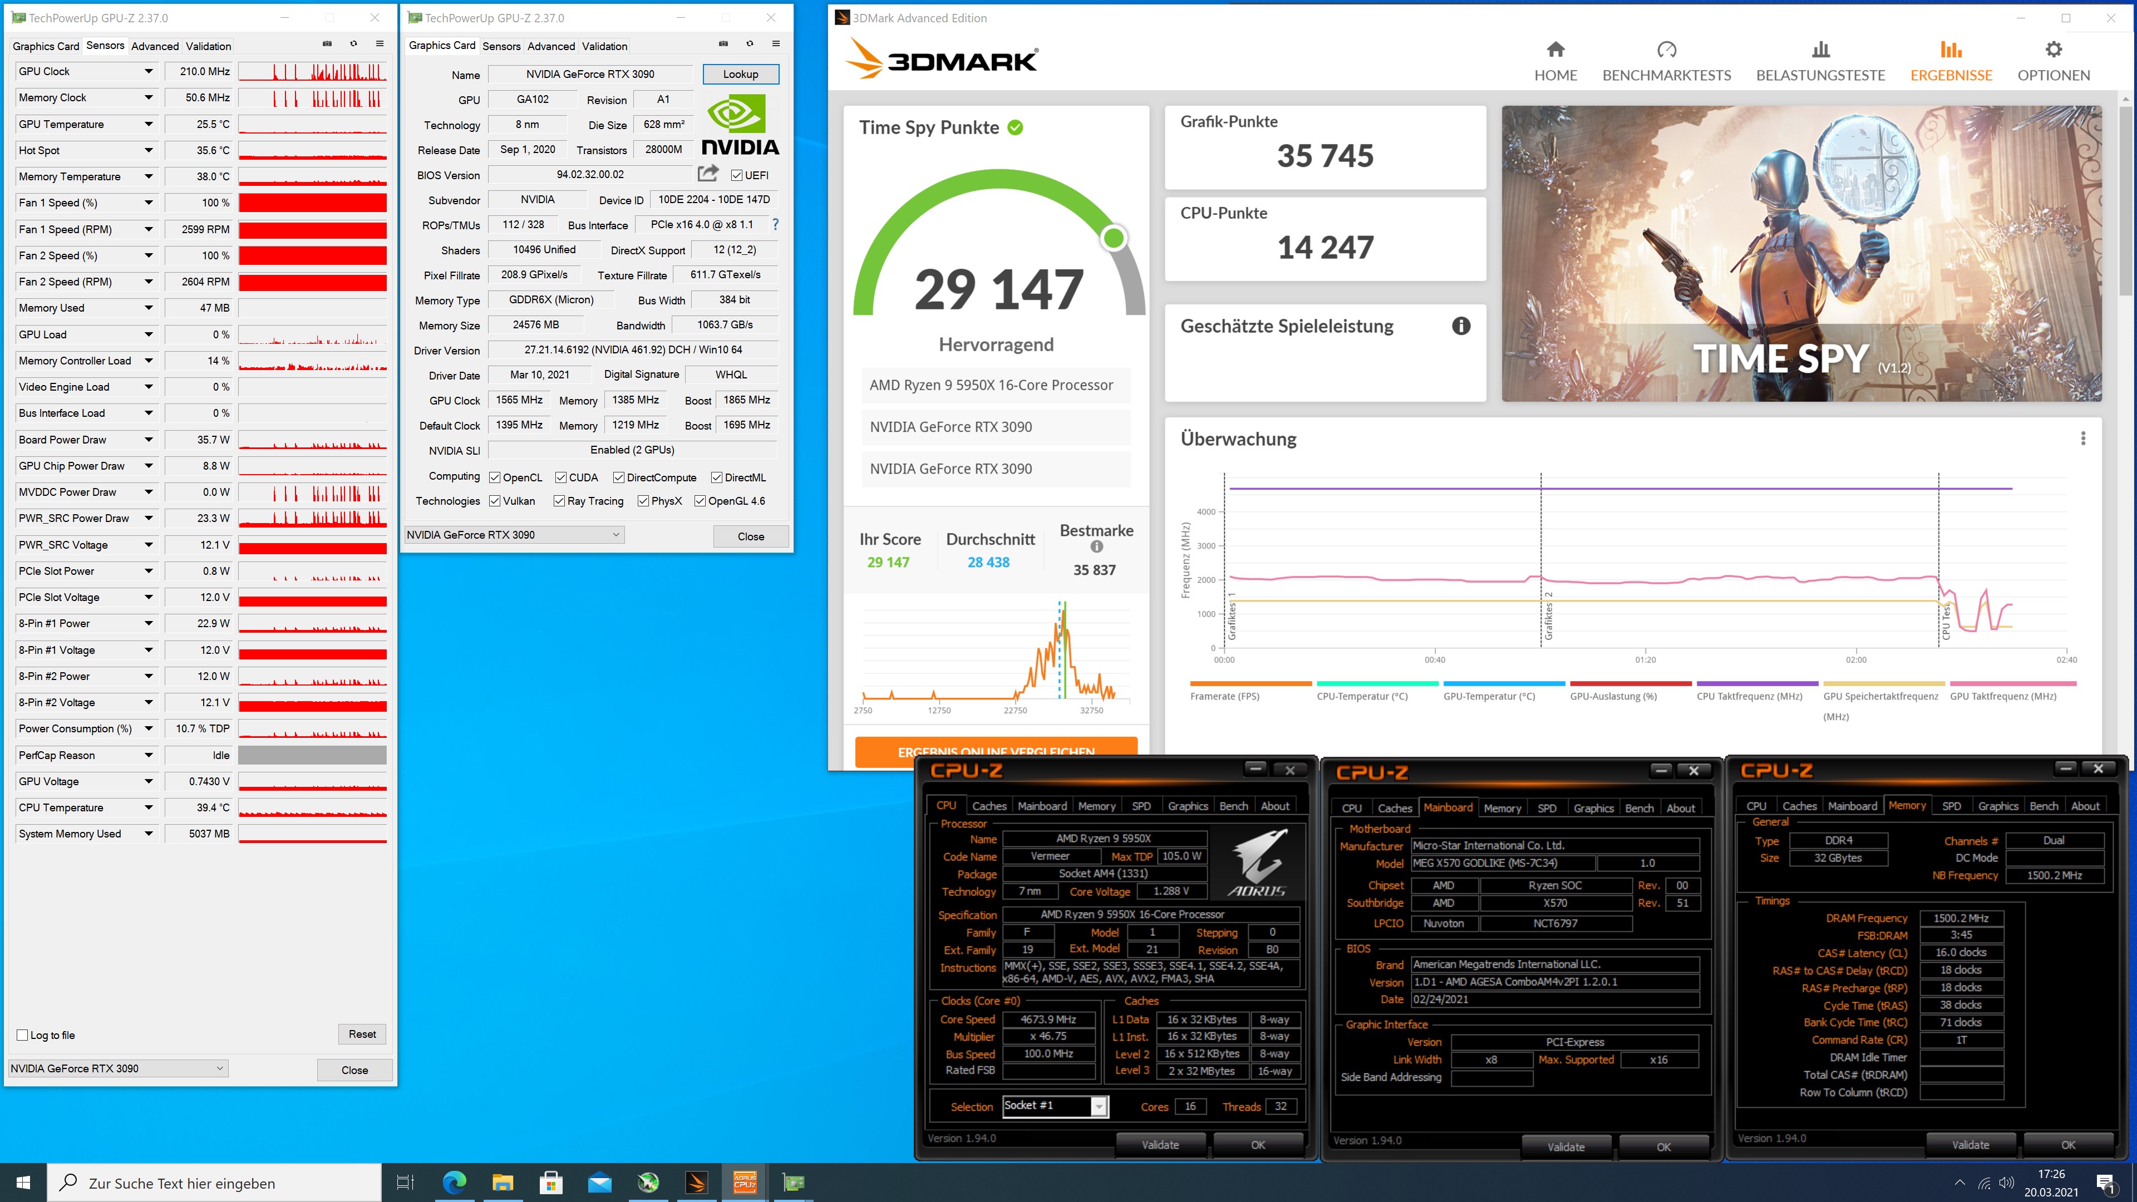Open BENCHMARKTESTS gauge icon in 3DMark
Screen dimensions: 2137x1202
tap(1667, 50)
